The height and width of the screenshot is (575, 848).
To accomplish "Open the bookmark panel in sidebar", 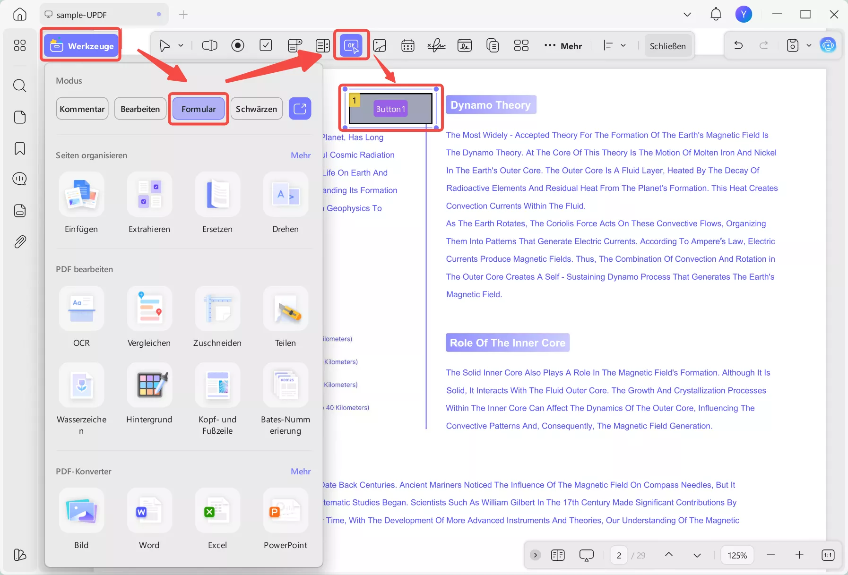I will 20,148.
